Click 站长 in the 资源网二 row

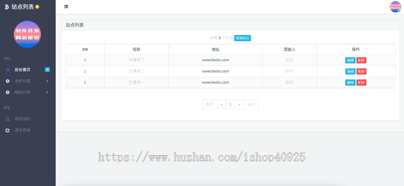(x=290, y=71)
